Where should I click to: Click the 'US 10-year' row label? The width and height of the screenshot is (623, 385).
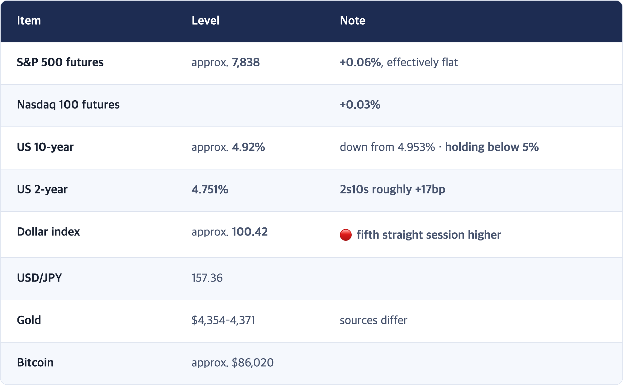point(45,147)
